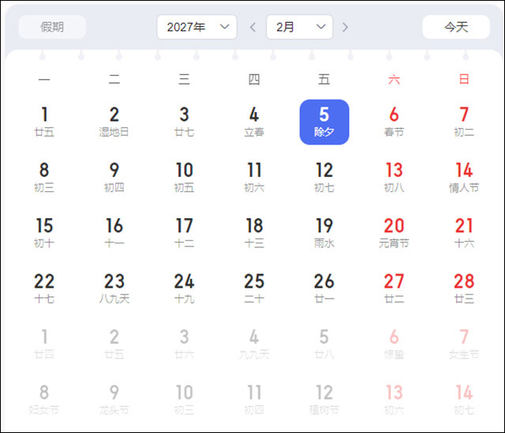Select greyed March 11 初四

pyautogui.click(x=254, y=401)
